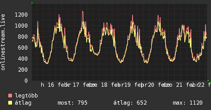Image resolution: width=211 pixels, height=110 pixels.
Task: Click the 16 date label on x-axis
Action: pos(51,85)
